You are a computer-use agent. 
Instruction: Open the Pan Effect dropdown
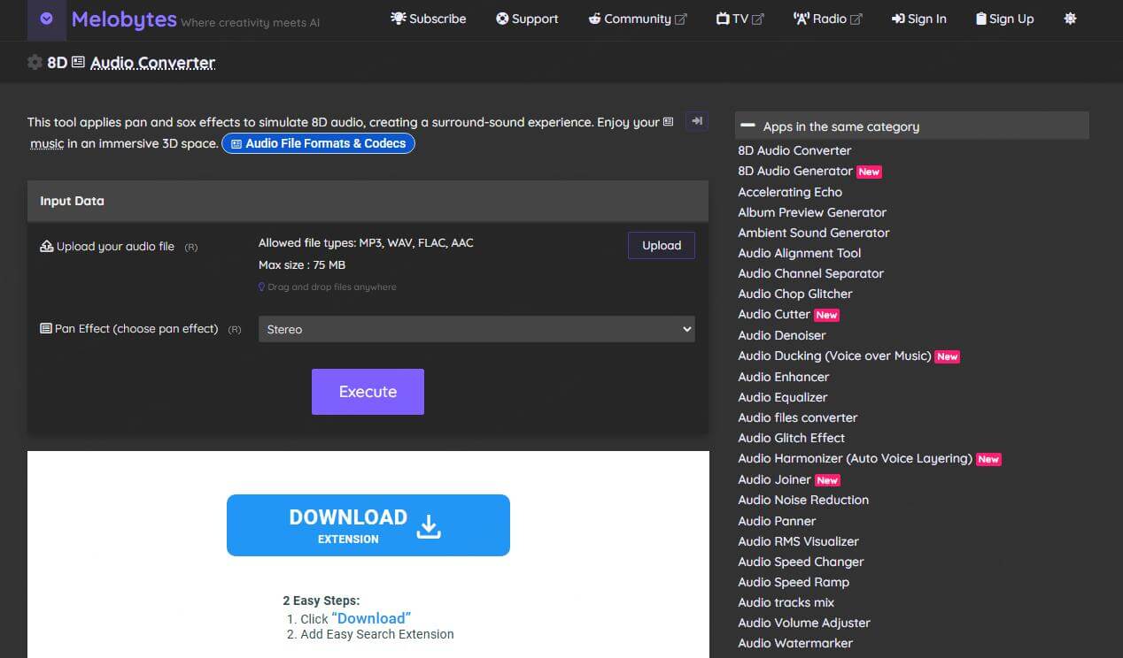pos(476,329)
